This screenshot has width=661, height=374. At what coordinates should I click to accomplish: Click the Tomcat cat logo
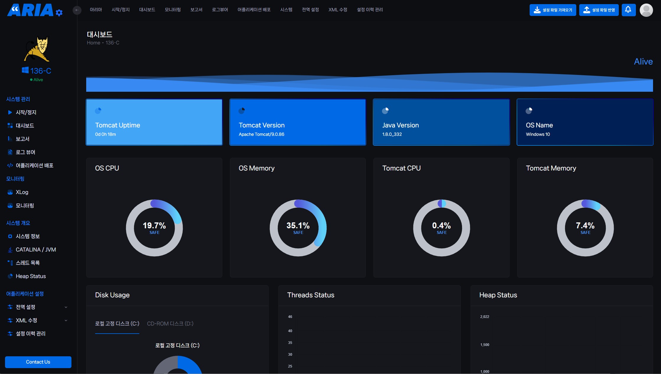coord(37,49)
